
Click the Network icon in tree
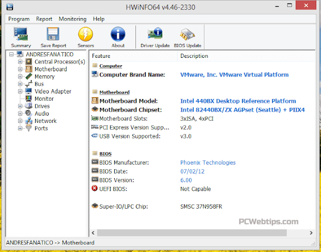point(28,121)
